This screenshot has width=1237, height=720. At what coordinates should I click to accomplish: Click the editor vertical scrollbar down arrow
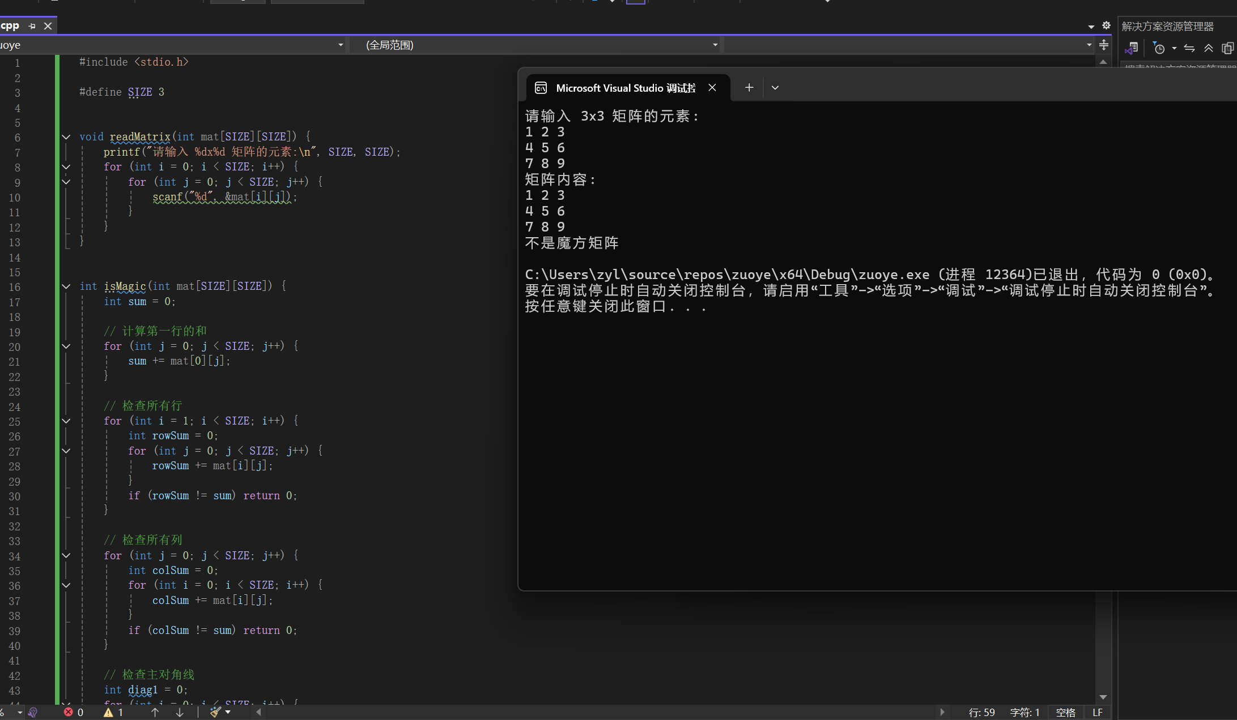coord(1103,697)
